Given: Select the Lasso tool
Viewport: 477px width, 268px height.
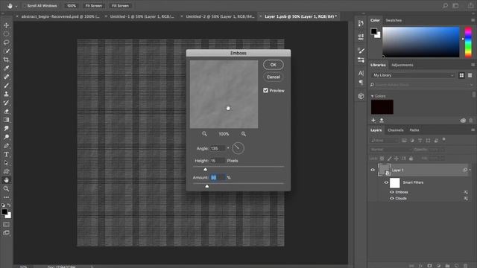Looking at the screenshot, I should pyautogui.click(x=7, y=42).
